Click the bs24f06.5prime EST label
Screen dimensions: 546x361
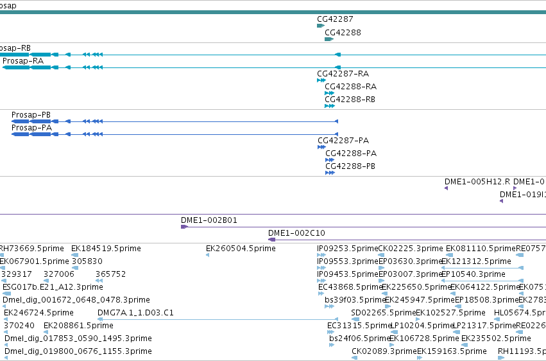360,339
